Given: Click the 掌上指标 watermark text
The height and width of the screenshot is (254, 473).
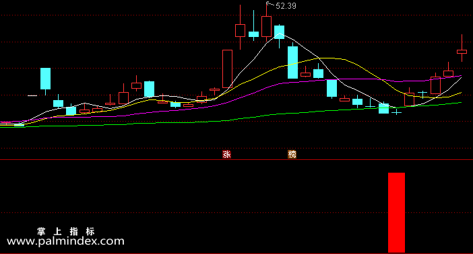Looking at the screenshot, I should [66, 231].
